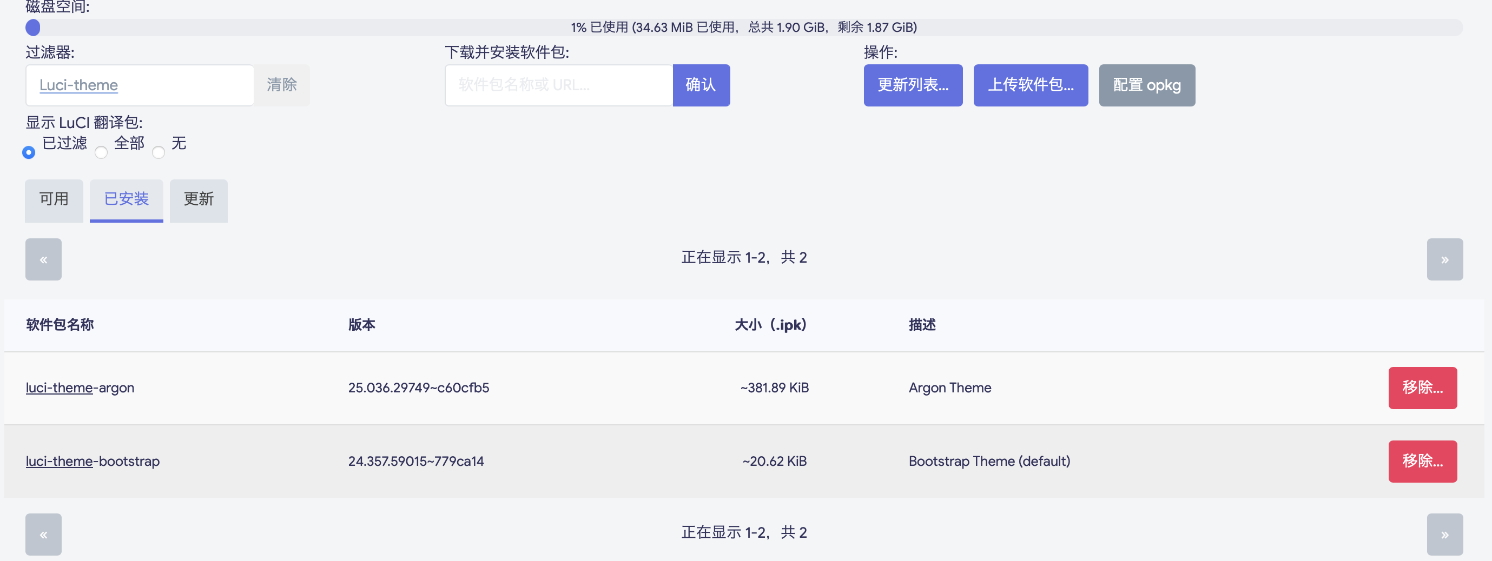The width and height of the screenshot is (1492, 561).
Task: Click the top previous page « button
Action: point(43,259)
